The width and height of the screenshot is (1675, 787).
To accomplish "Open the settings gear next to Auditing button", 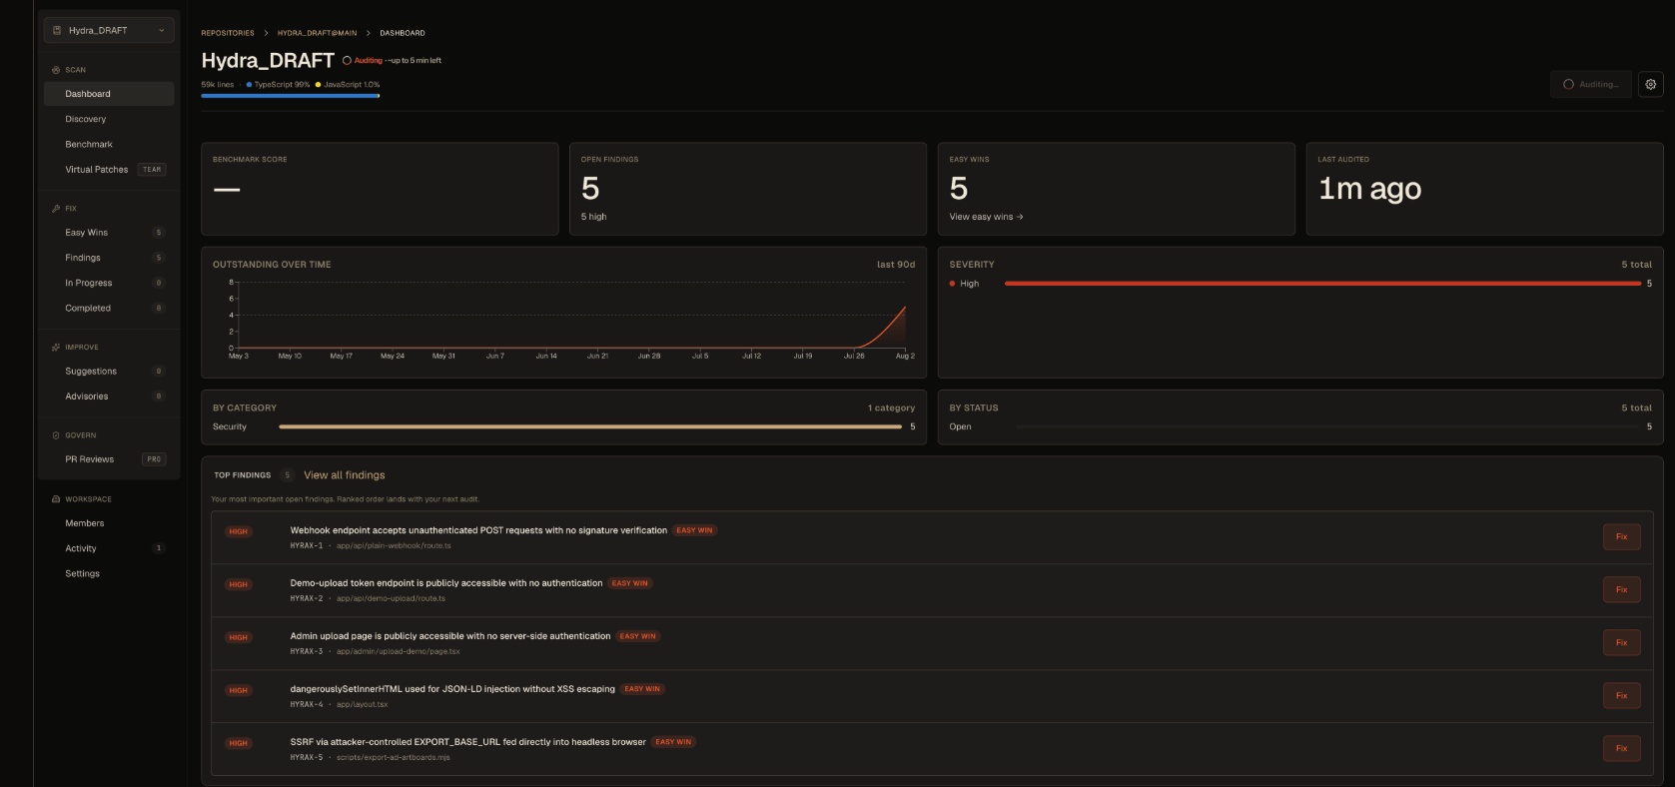I will 1651,85.
